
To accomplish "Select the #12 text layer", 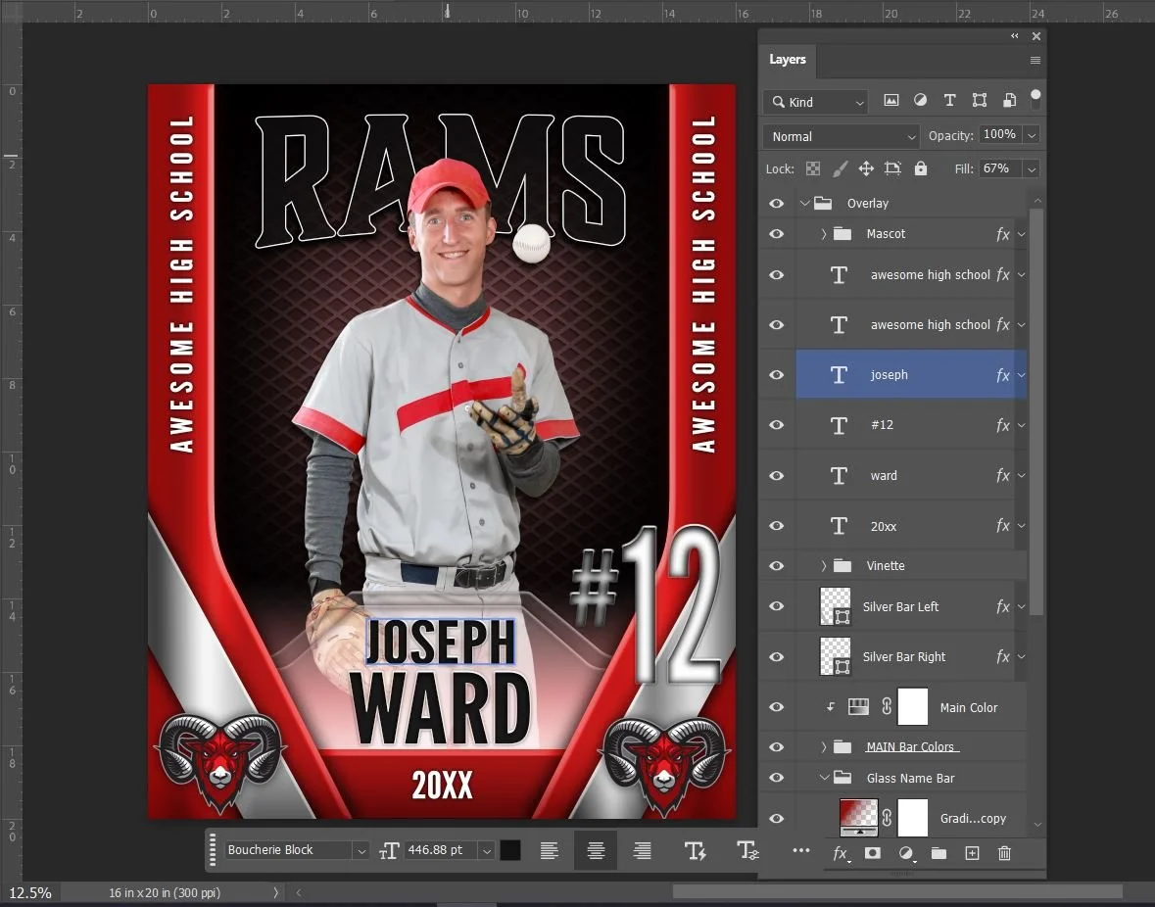I will click(x=911, y=425).
